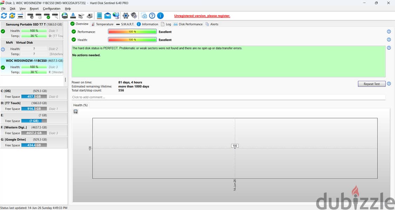Open the Help menu

click(x=68, y=8)
